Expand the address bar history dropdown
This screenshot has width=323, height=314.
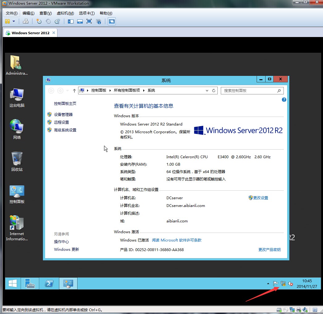point(207,91)
